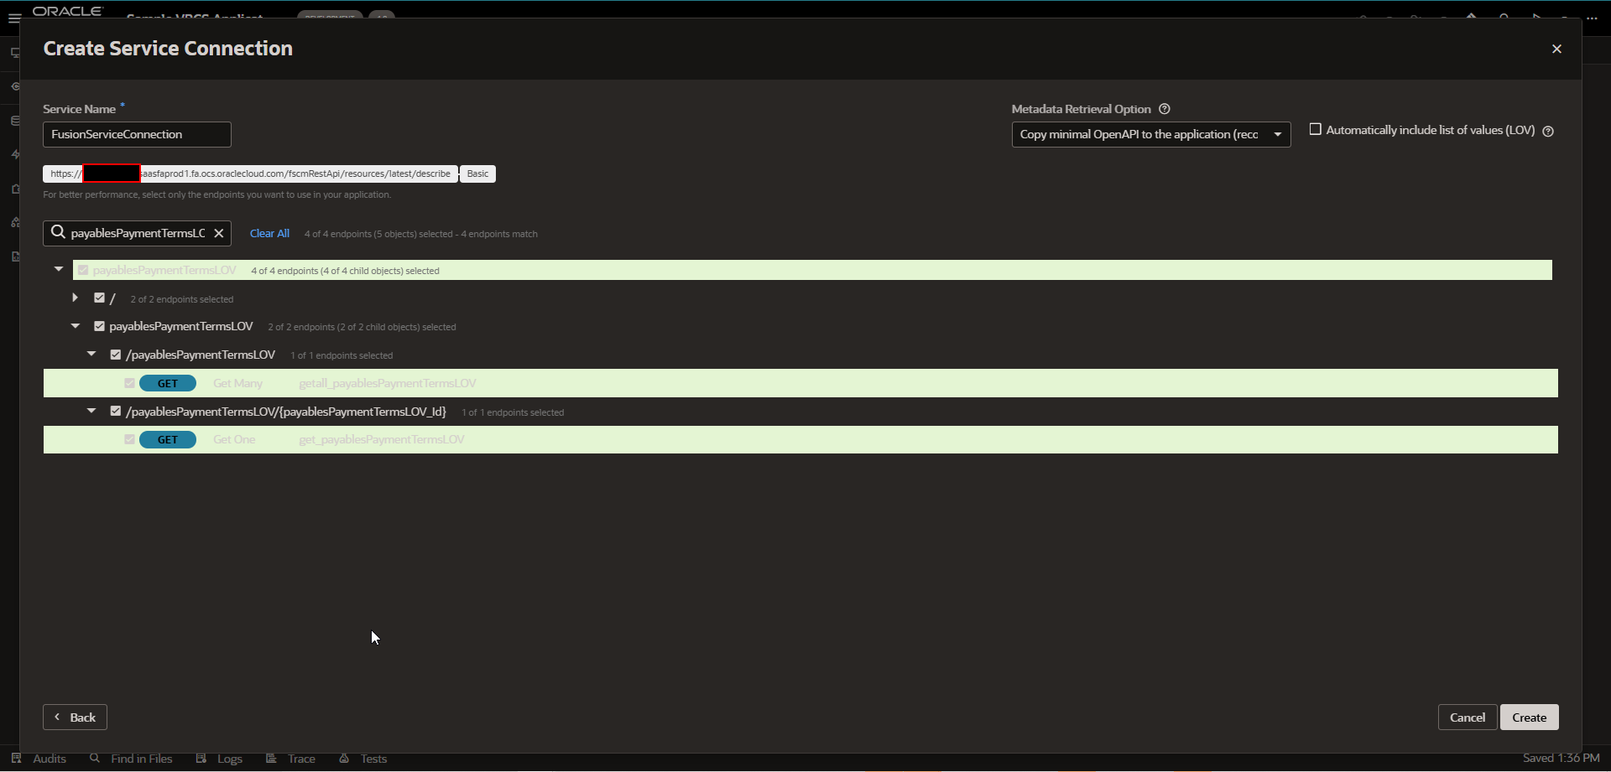The height and width of the screenshot is (772, 1611).
Task: Uncheck the / endpoints checkbox
Action: tap(99, 298)
